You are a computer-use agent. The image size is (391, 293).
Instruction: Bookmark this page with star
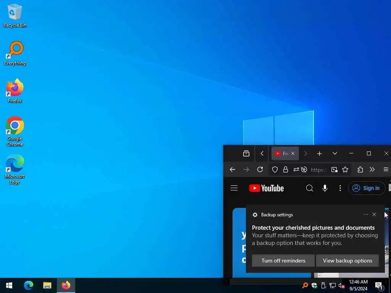pos(345,170)
